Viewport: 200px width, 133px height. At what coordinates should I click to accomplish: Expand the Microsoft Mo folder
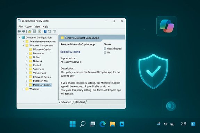tap(27, 81)
